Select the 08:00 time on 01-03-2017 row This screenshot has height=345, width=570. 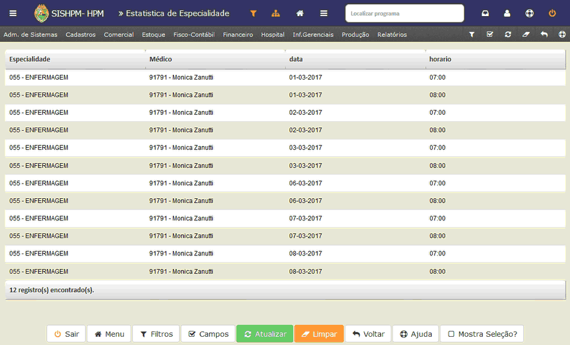coord(438,95)
